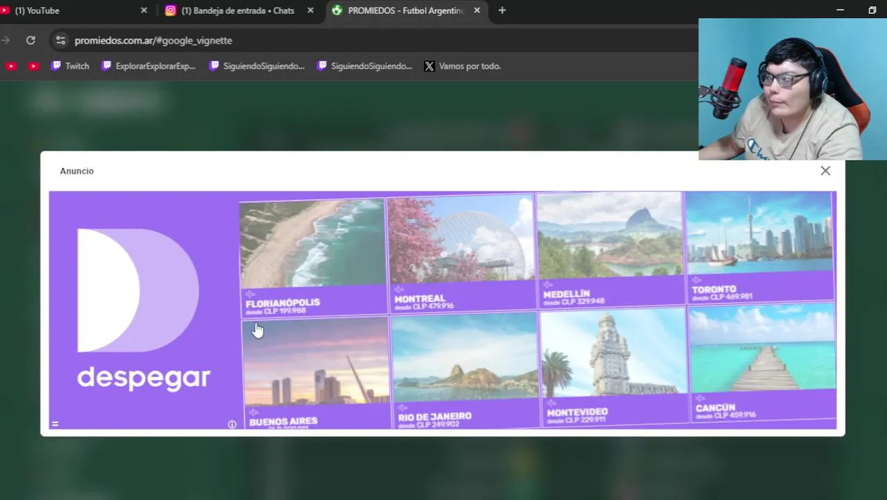Open the Vamos por todo. X bookmark
The image size is (887, 500).
pos(462,66)
